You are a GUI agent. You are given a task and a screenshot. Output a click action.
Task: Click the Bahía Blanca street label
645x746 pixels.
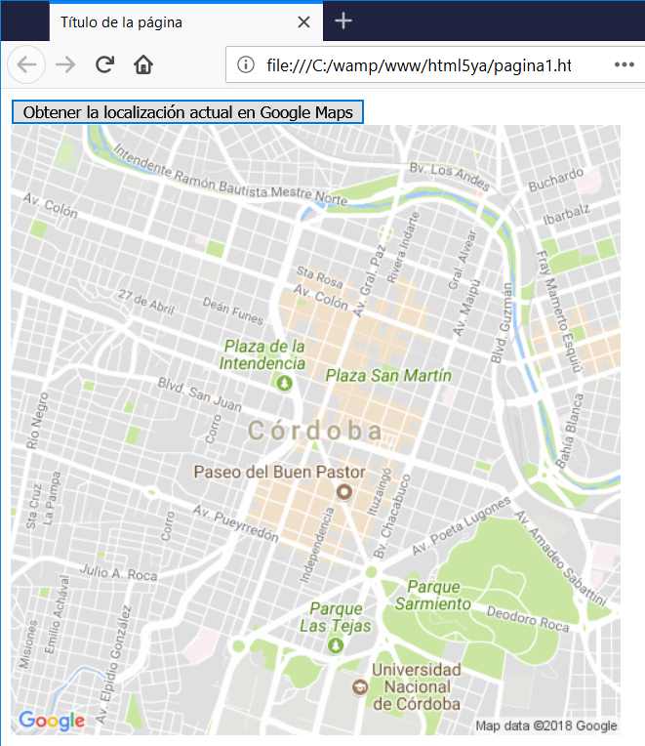pos(570,430)
